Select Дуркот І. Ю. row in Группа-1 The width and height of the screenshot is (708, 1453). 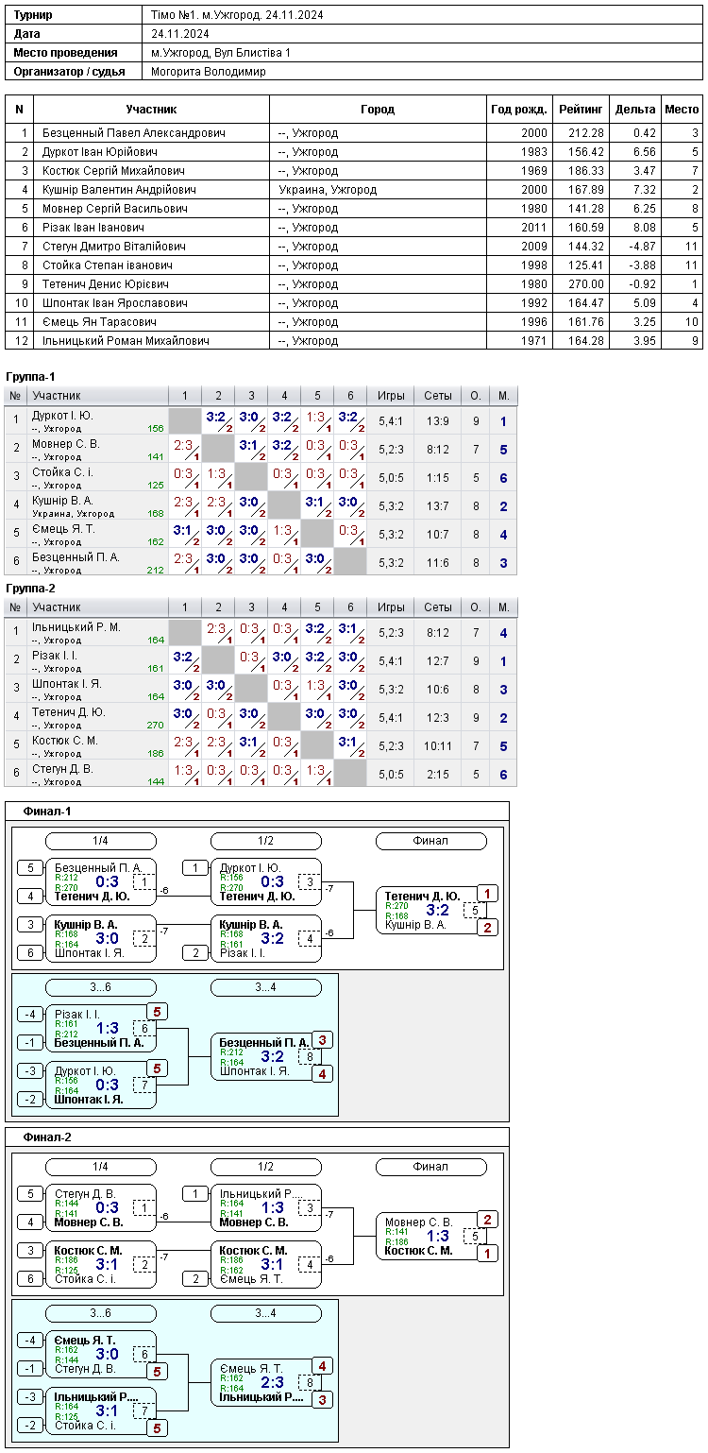pyautogui.click(x=261, y=421)
